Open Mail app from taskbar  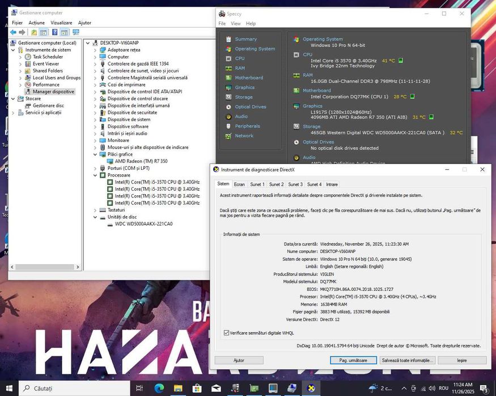216,388
